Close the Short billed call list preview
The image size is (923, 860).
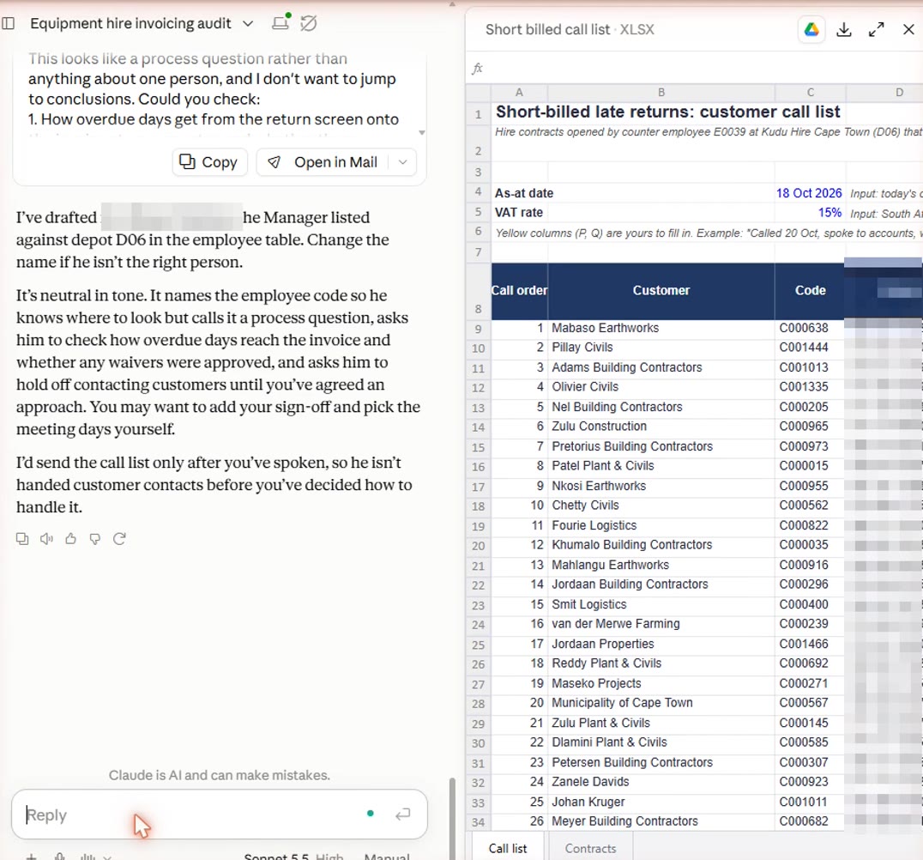[908, 29]
